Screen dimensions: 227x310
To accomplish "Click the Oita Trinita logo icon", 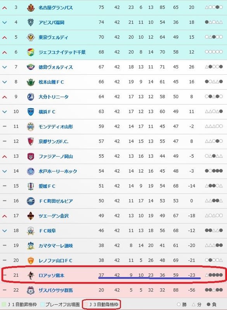I will 31,97.
